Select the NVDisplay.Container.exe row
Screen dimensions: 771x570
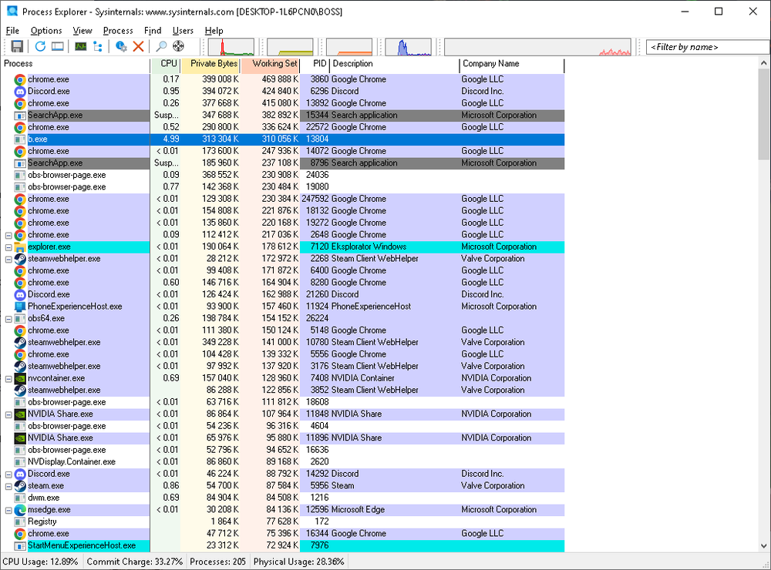click(x=283, y=462)
